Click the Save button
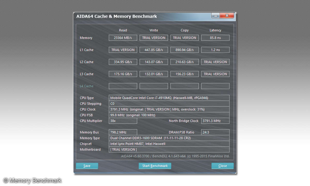 [x=87, y=166]
